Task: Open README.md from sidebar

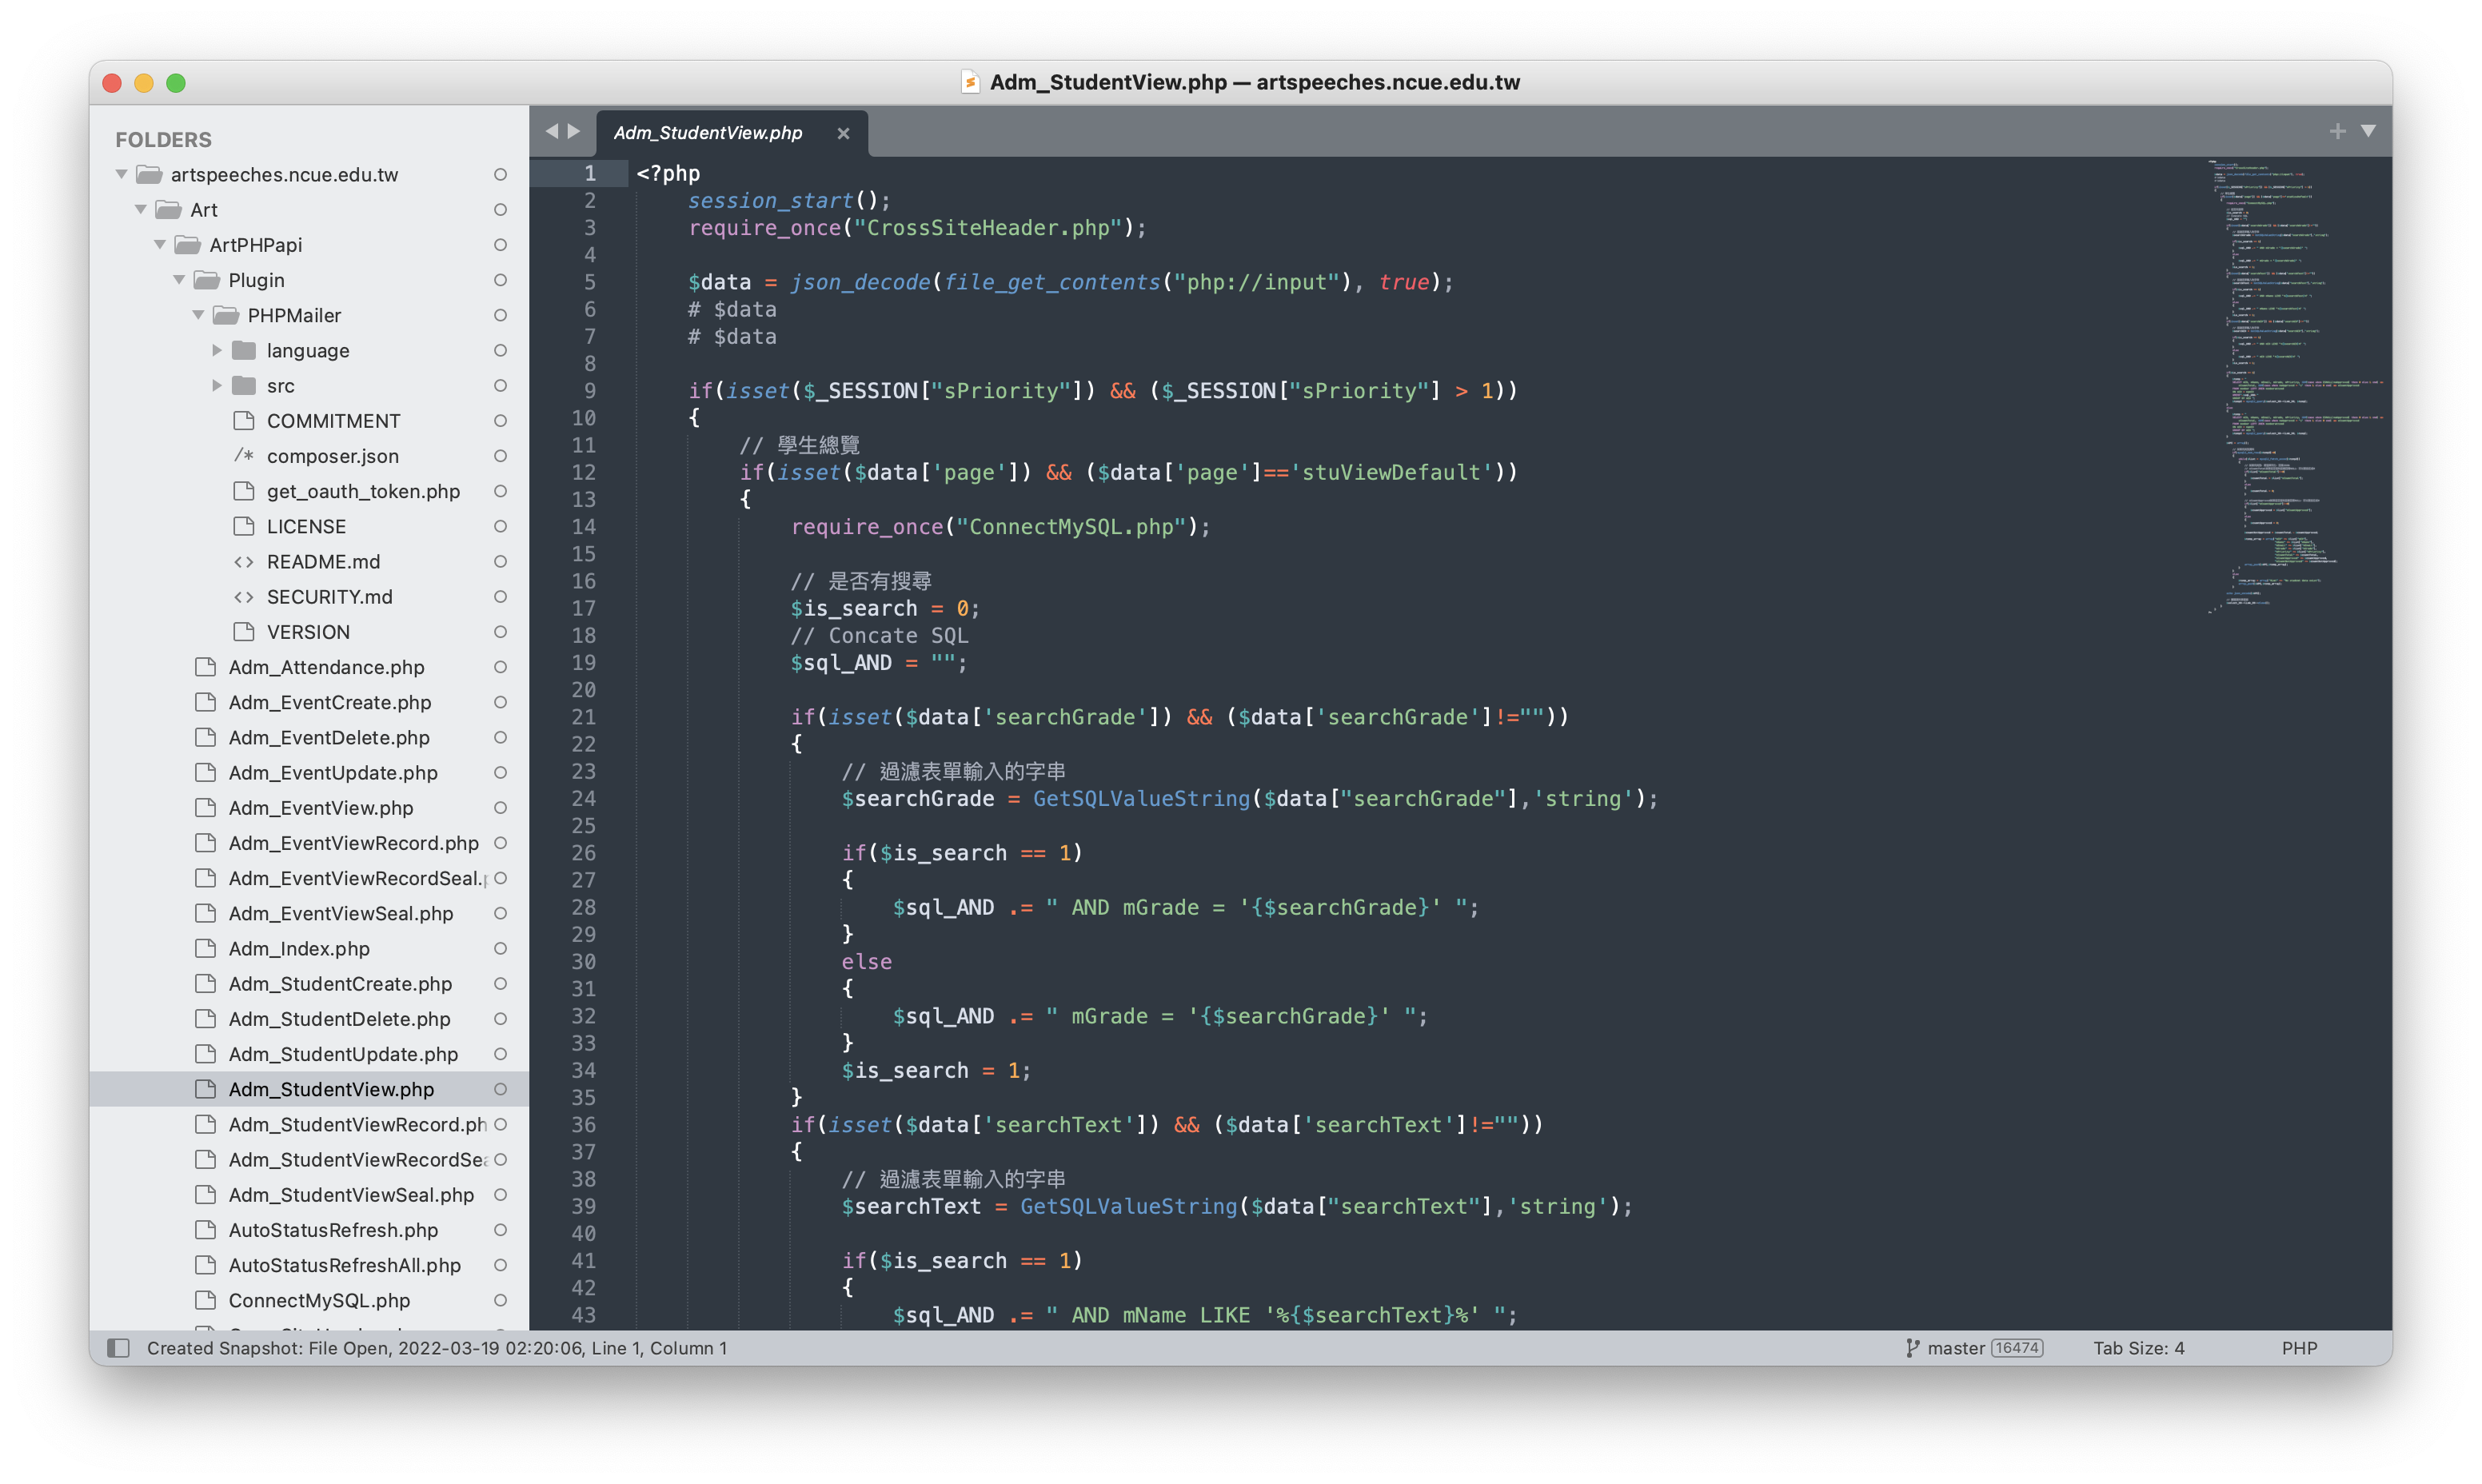Action: tap(323, 561)
